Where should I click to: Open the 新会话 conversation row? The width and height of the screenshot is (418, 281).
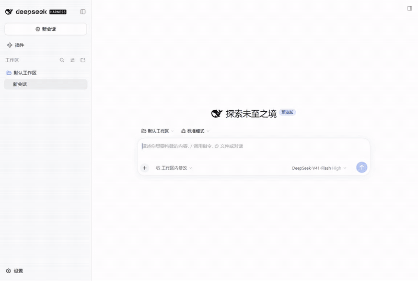point(45,84)
